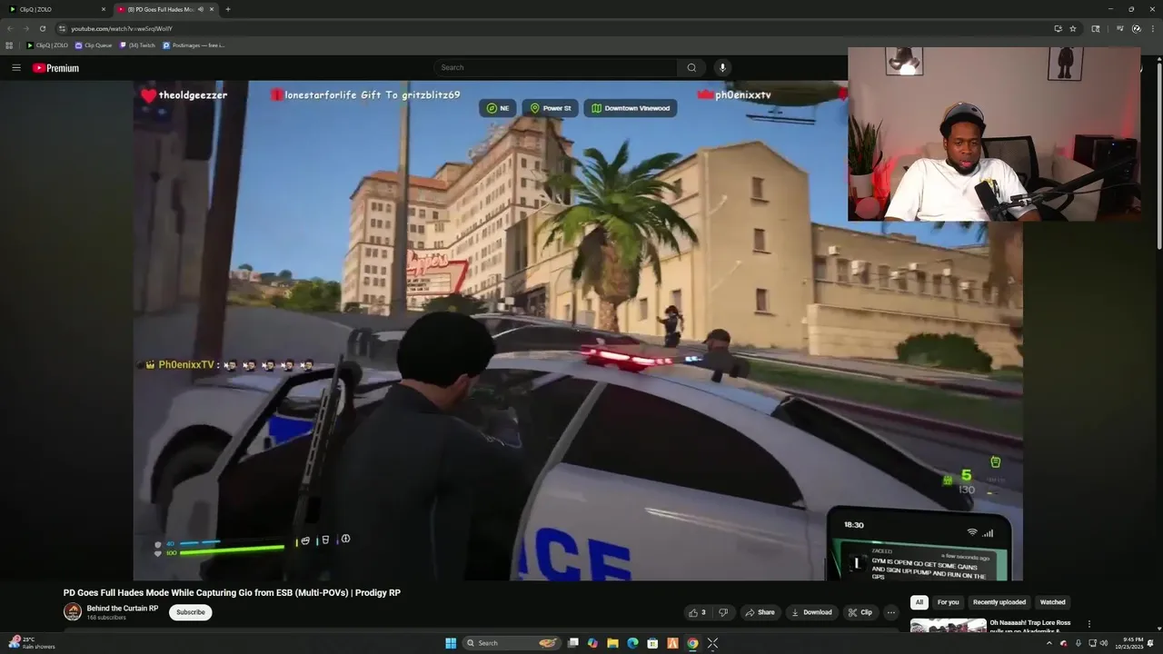Open File Explorer from taskbar
Image resolution: width=1163 pixels, height=654 pixels.
(612, 643)
